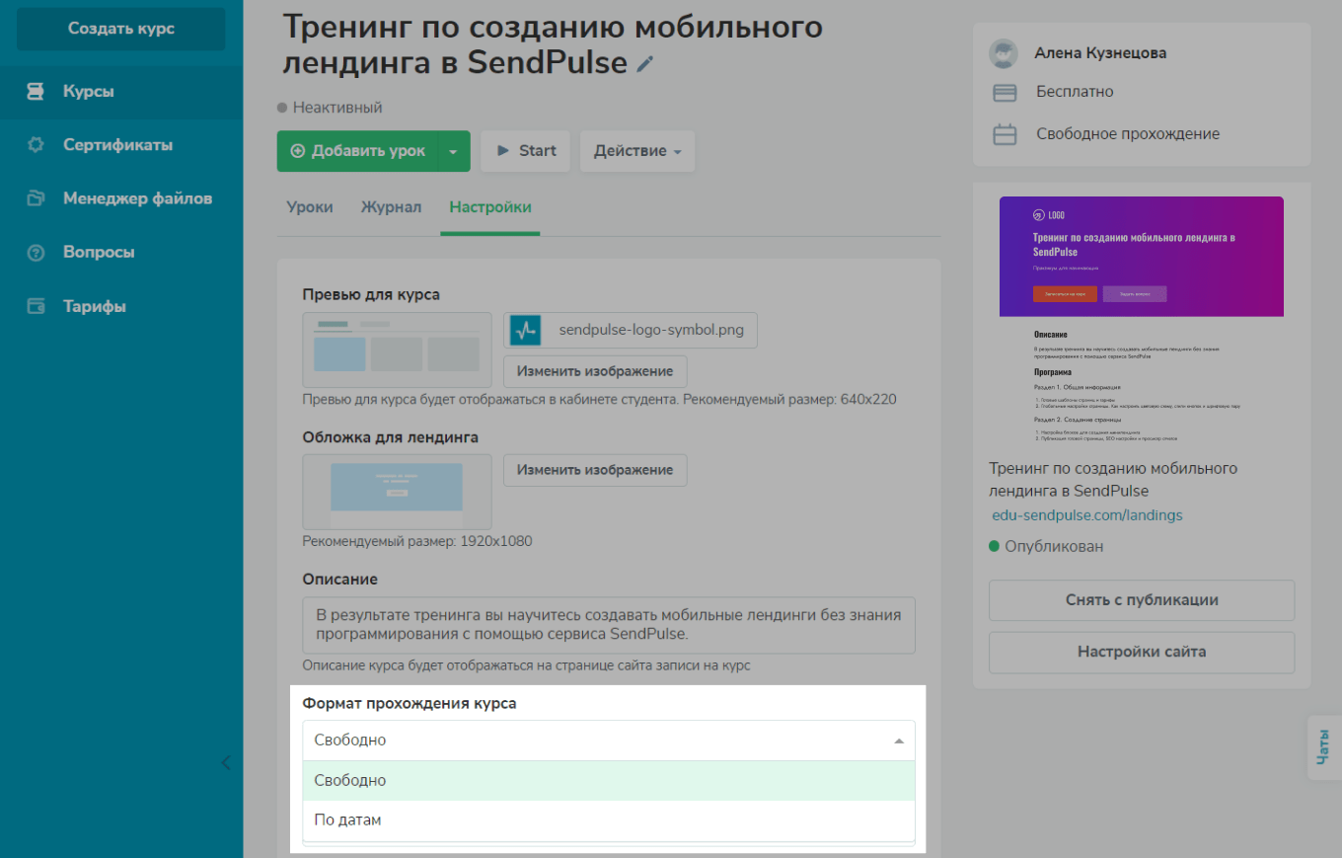Choose the Свободно option in list
The width and height of the screenshot is (1342, 858).
350,780
